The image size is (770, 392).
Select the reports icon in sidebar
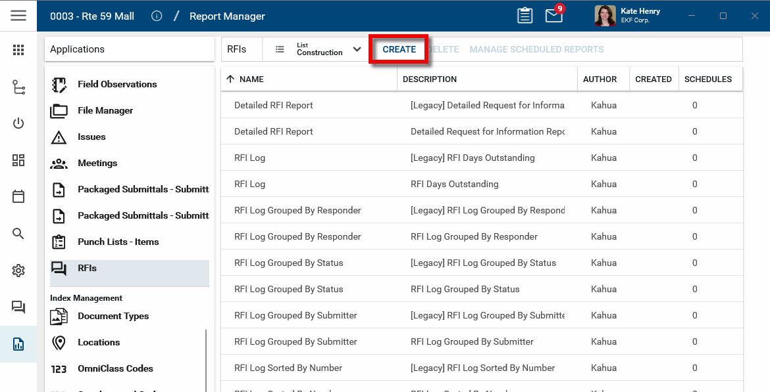(x=18, y=344)
